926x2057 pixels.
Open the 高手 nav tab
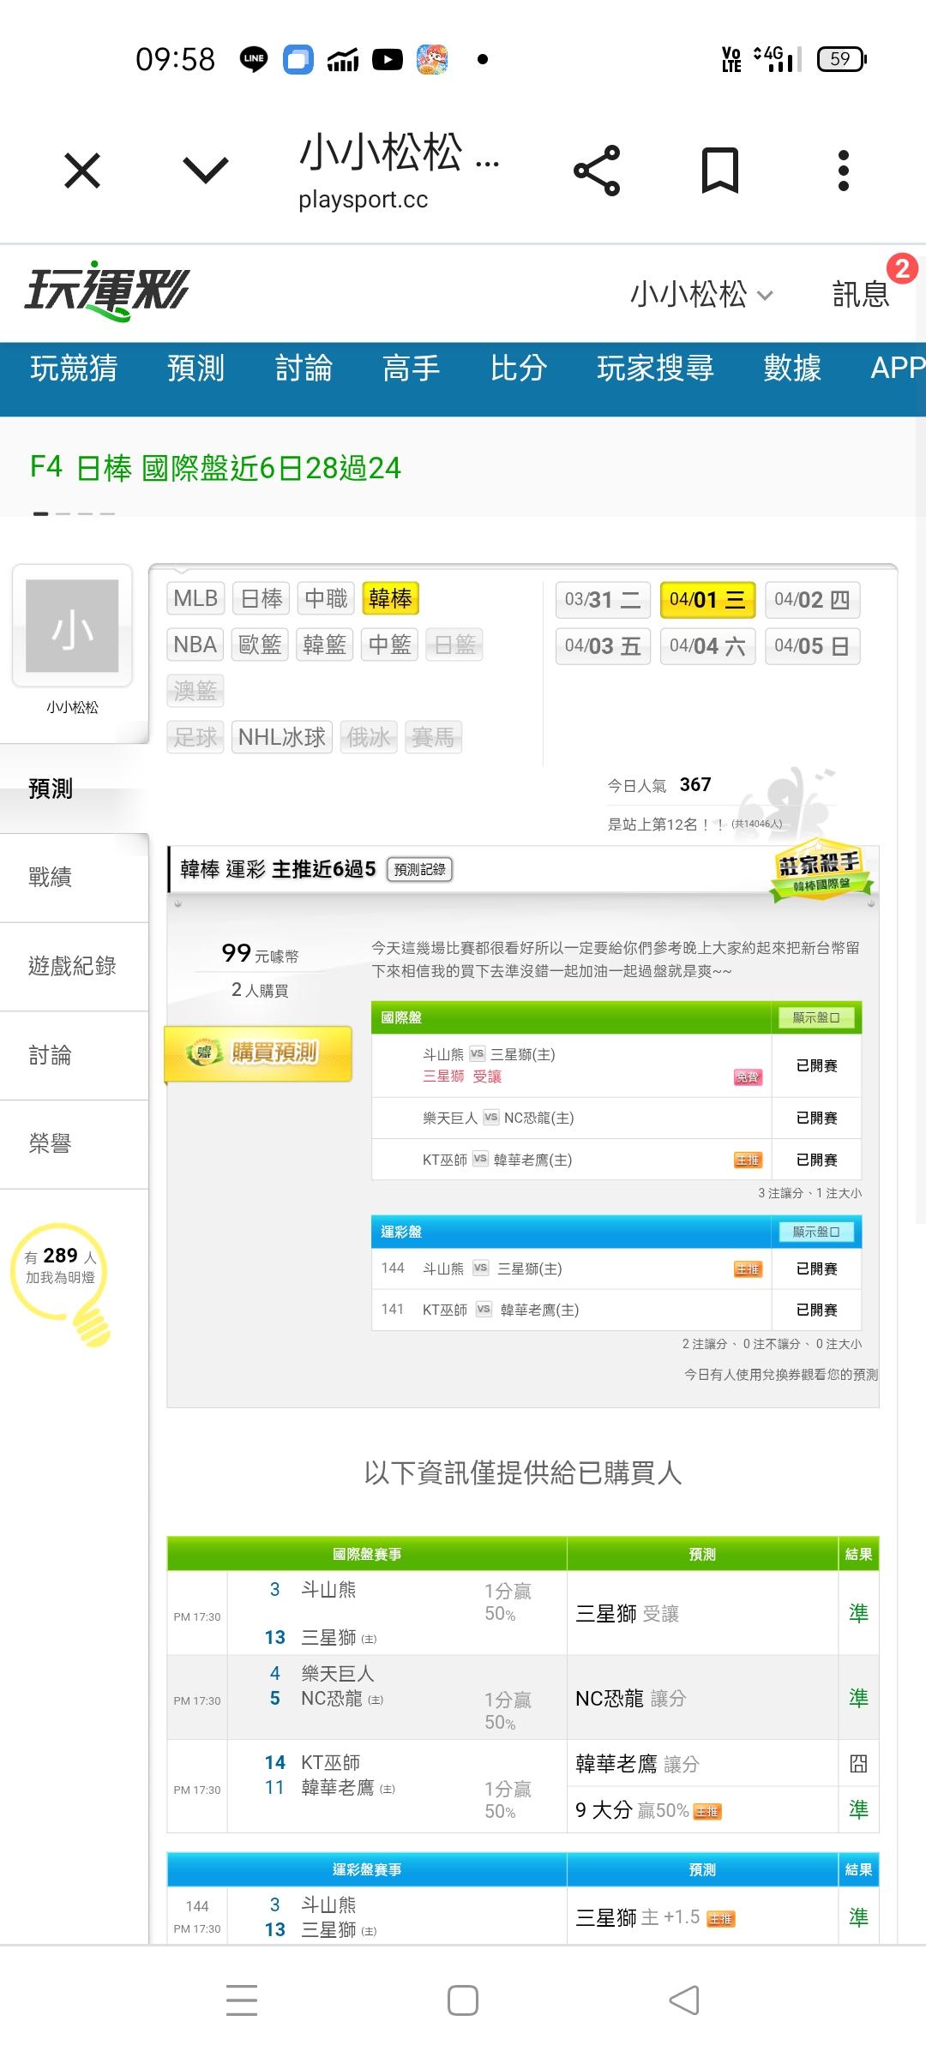tap(411, 368)
